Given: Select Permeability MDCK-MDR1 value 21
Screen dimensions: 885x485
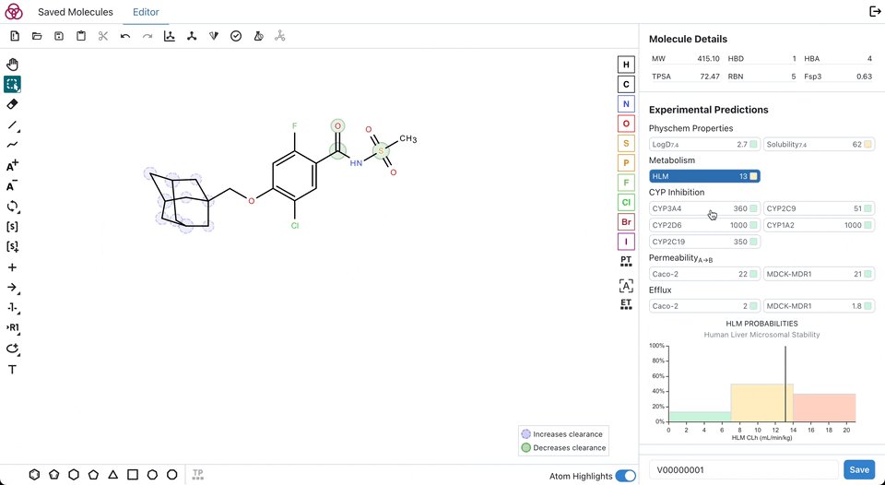Looking at the screenshot, I should [819, 274].
